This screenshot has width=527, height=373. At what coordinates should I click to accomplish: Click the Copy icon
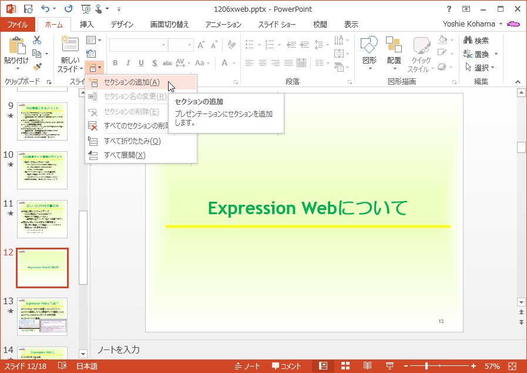(36, 54)
